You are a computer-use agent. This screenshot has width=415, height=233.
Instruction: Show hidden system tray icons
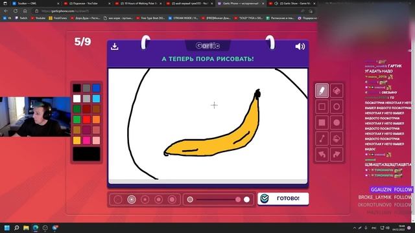355,228
